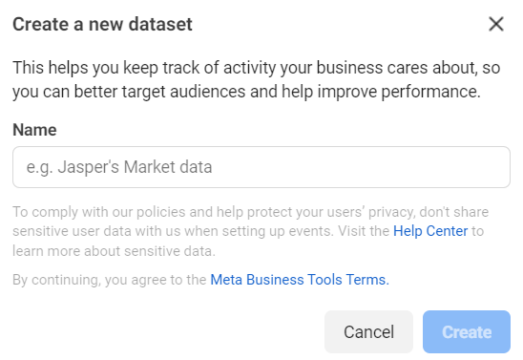
Task: Click the "Create a new dataset" heading
Action: (x=102, y=25)
